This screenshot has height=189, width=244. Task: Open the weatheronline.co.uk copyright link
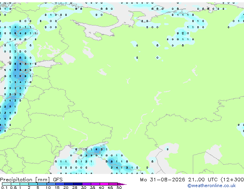[x=211, y=186]
